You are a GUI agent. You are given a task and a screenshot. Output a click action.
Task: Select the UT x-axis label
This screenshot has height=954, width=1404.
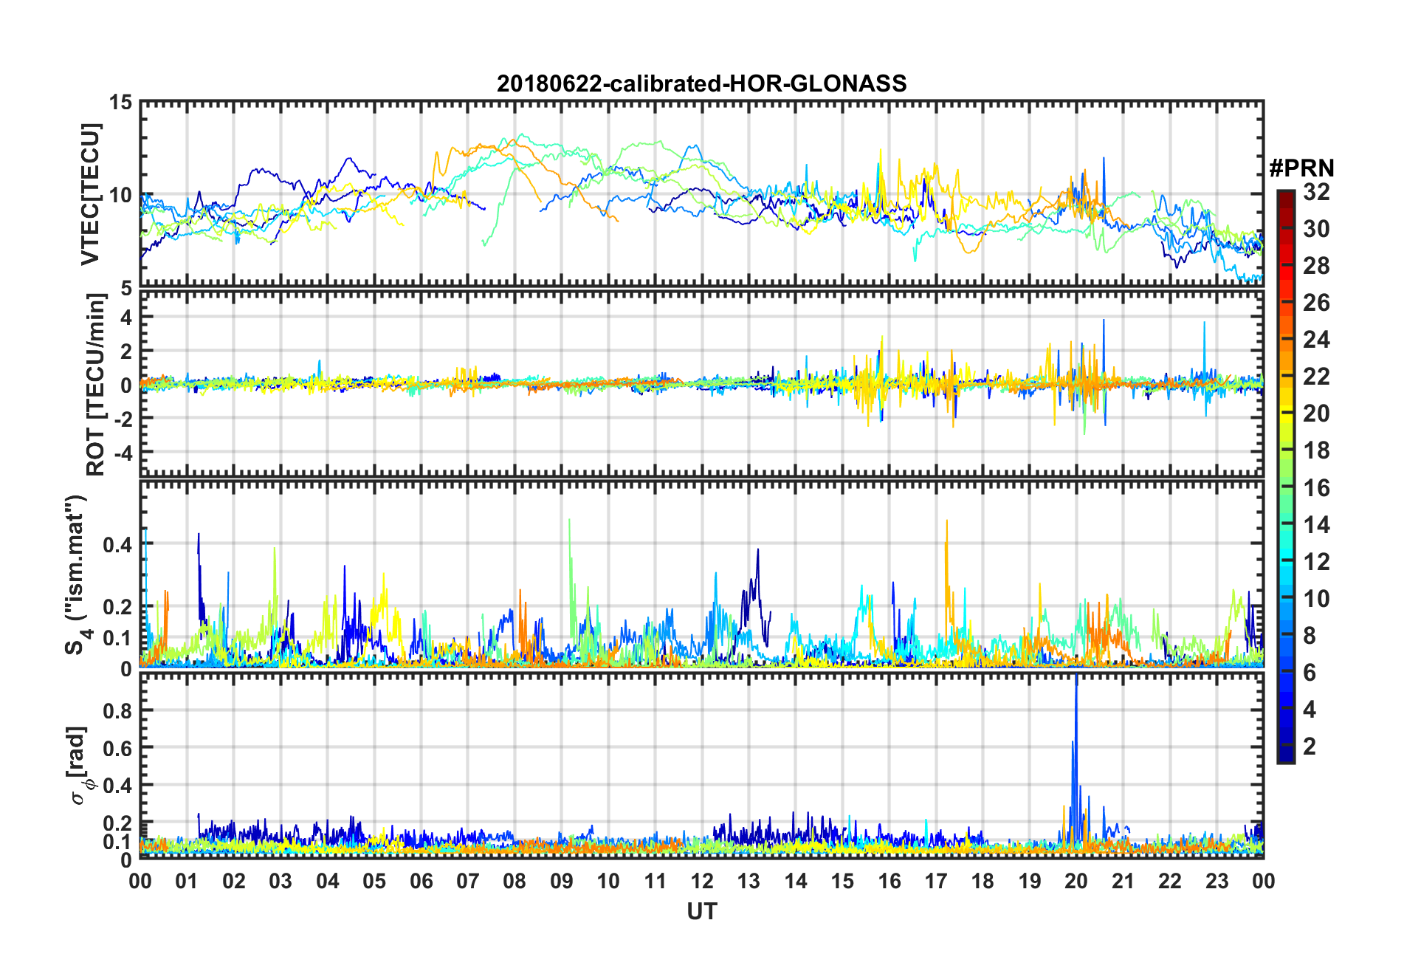[x=701, y=912]
